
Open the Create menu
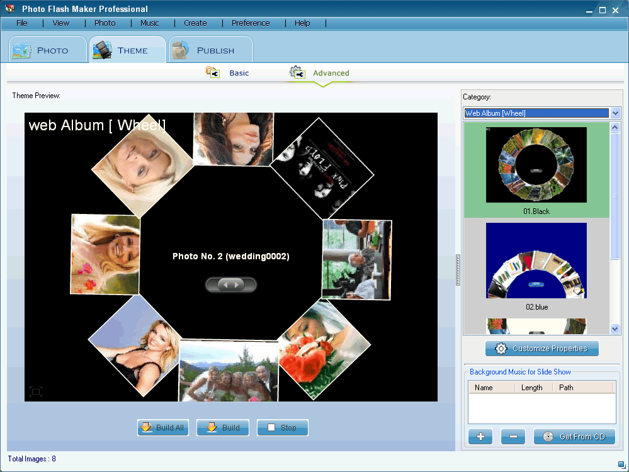[x=195, y=23]
